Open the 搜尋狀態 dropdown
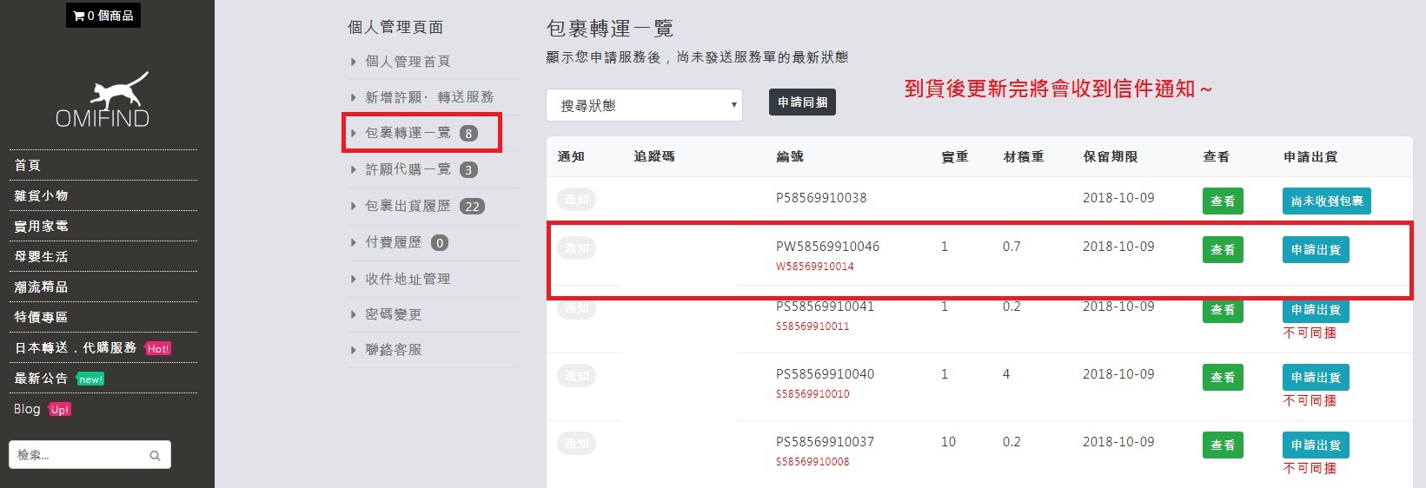Image resolution: width=1426 pixels, height=488 pixels. tap(644, 105)
